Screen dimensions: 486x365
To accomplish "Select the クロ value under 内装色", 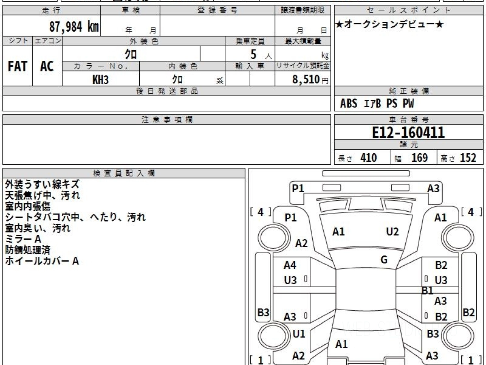I will tap(177, 79).
